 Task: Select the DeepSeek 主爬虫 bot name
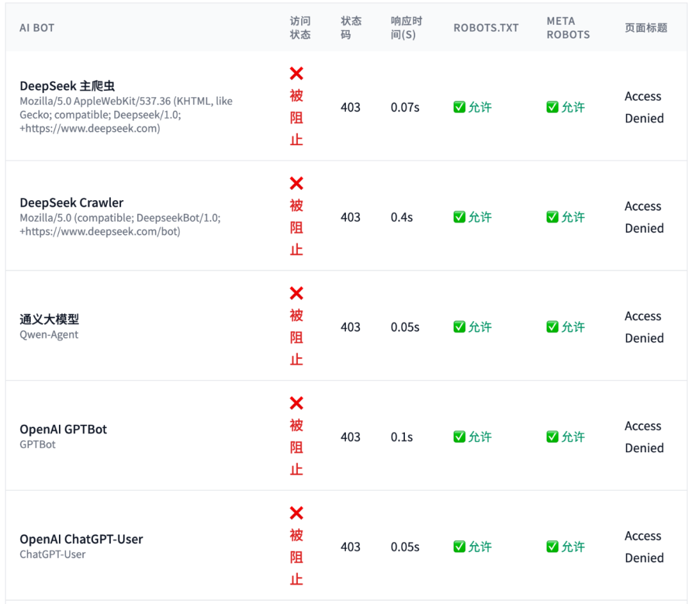(67, 86)
